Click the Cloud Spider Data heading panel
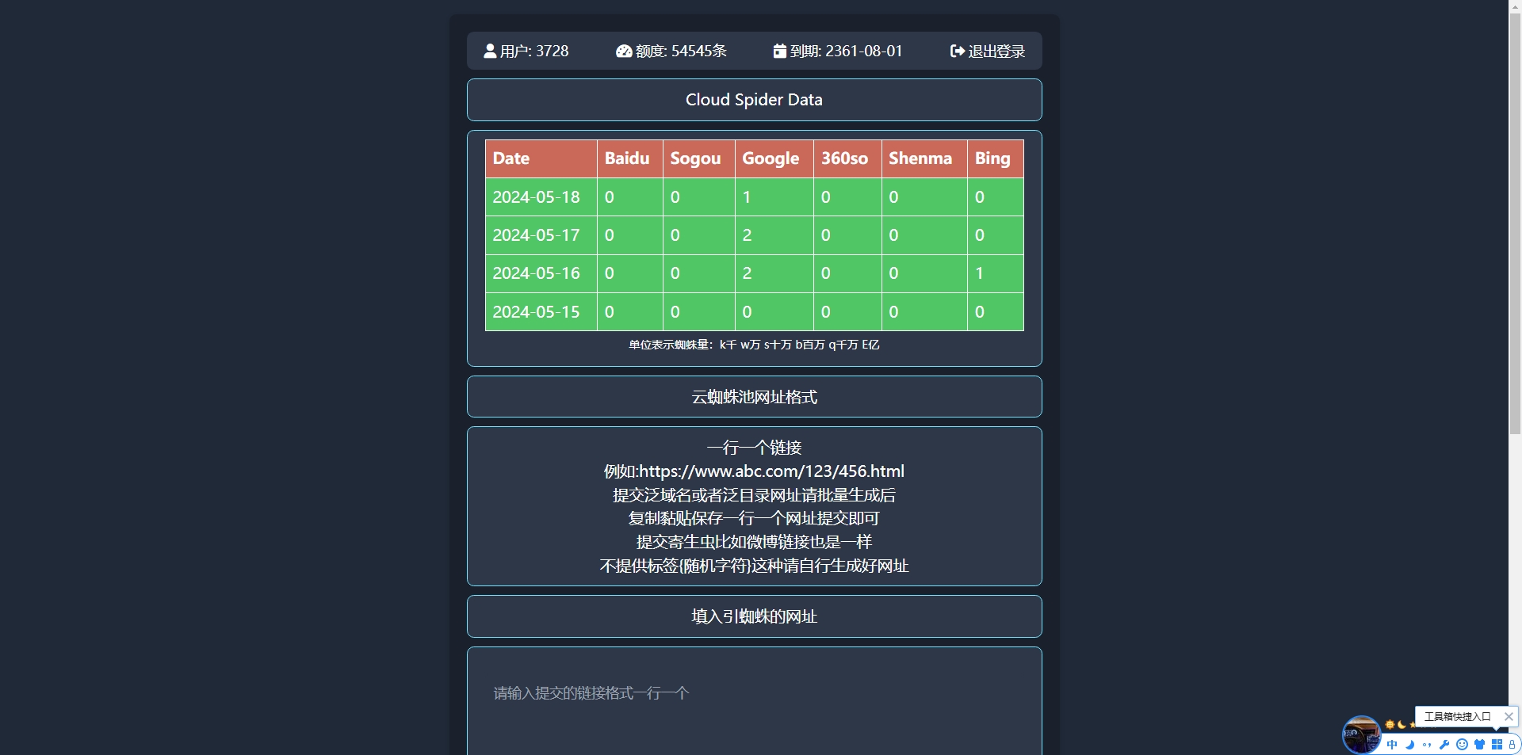This screenshot has height=755, width=1522. click(754, 100)
